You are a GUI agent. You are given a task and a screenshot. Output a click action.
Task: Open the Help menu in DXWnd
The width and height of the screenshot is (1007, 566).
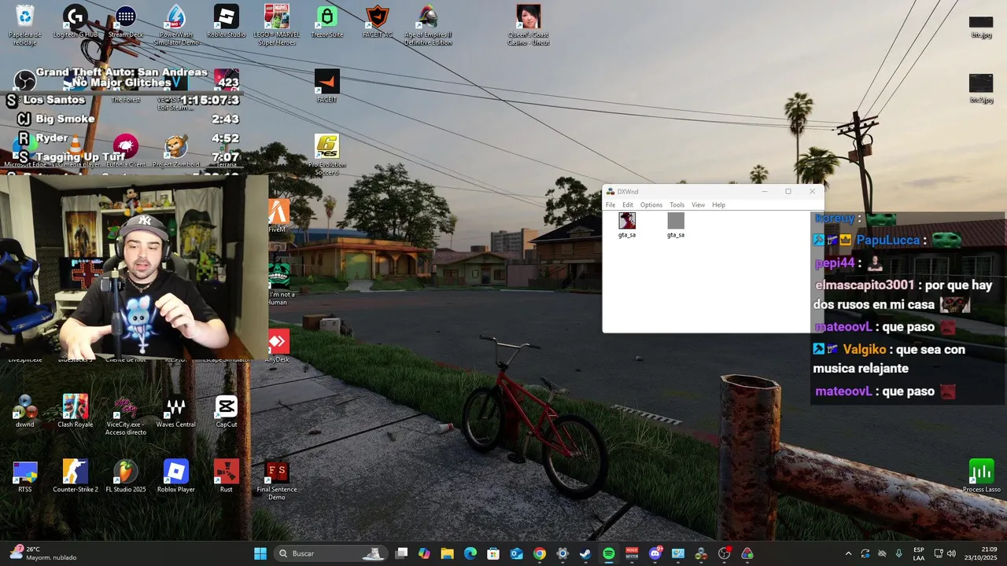[718, 204]
